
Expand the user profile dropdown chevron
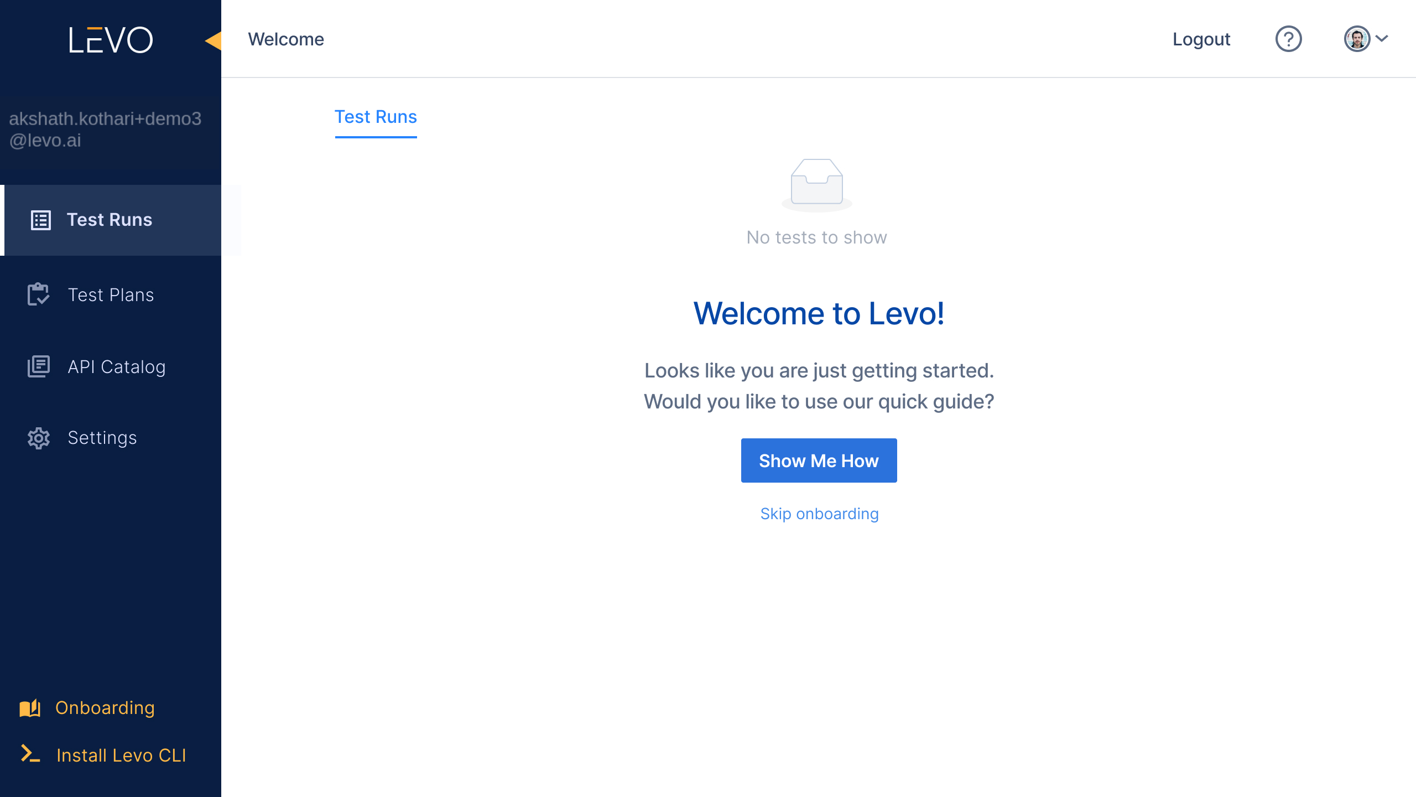[1382, 39]
